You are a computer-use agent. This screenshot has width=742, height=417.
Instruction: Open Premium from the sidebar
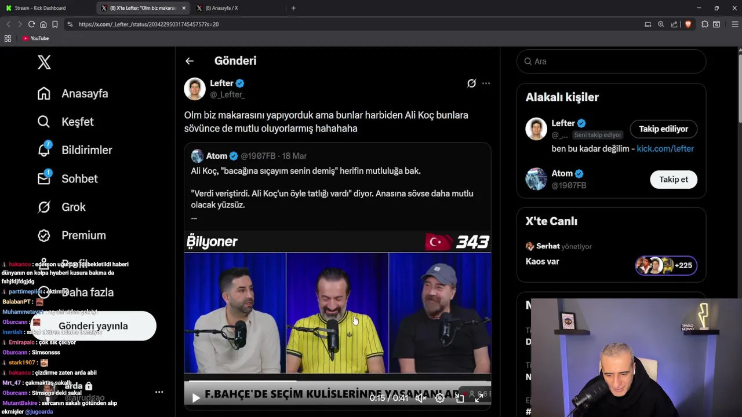click(72, 235)
